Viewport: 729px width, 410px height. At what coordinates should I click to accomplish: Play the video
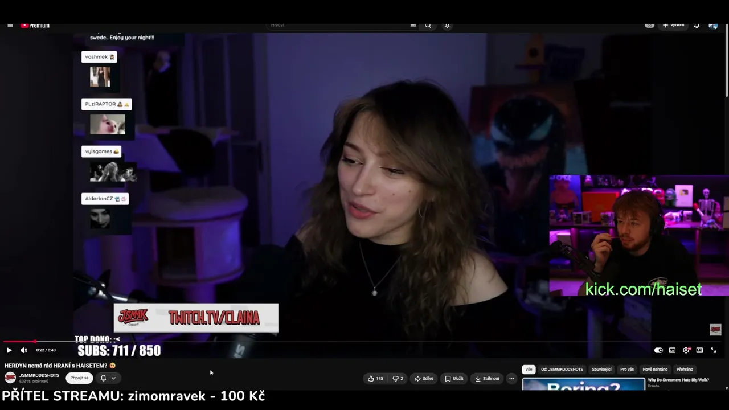[x=9, y=350]
